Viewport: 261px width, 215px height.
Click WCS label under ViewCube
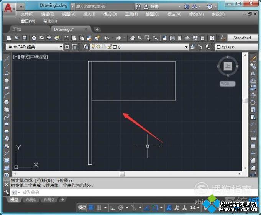(x=228, y=84)
